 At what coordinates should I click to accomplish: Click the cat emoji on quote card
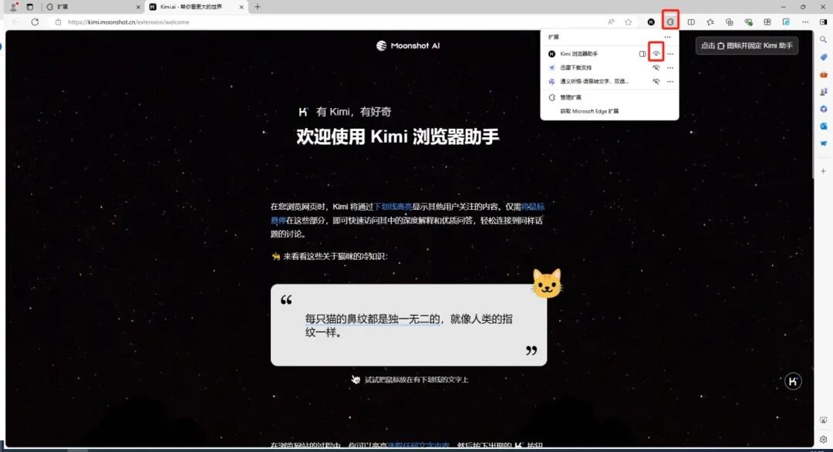tap(547, 283)
